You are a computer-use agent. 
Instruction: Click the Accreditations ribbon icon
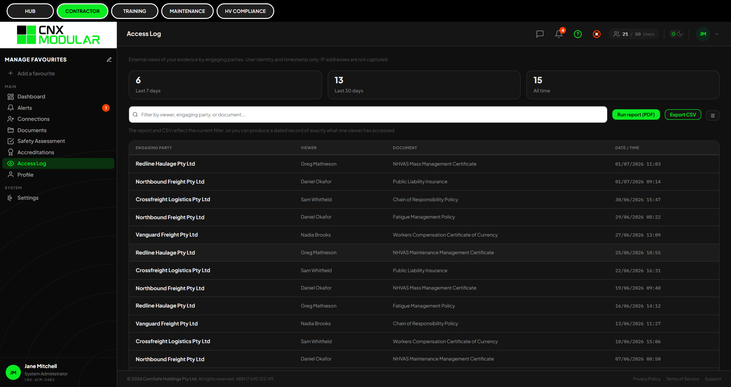point(10,152)
